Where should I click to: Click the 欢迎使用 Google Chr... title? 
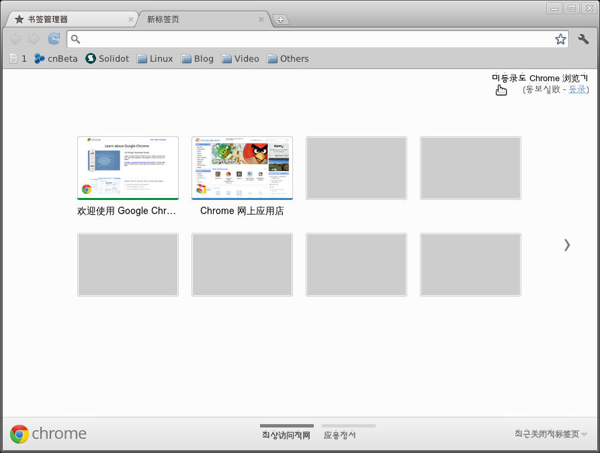click(127, 211)
